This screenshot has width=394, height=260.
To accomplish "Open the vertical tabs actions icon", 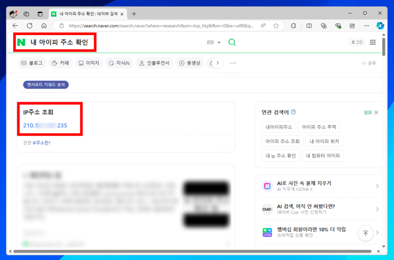I will [40, 14].
